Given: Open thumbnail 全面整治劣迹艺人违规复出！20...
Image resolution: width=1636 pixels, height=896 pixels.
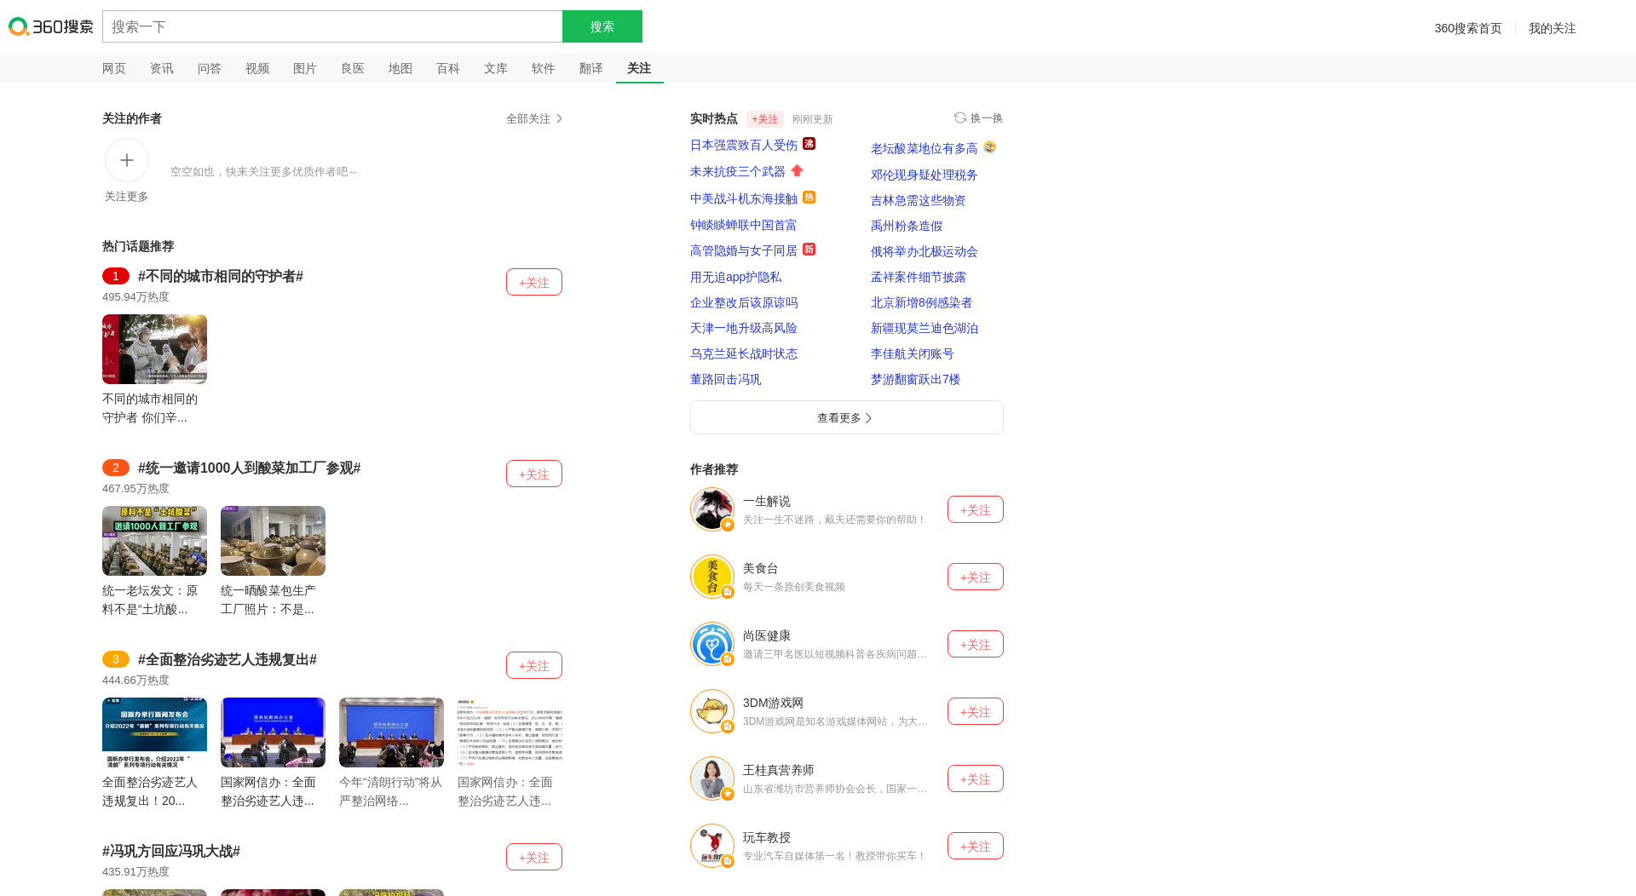Looking at the screenshot, I should (154, 732).
